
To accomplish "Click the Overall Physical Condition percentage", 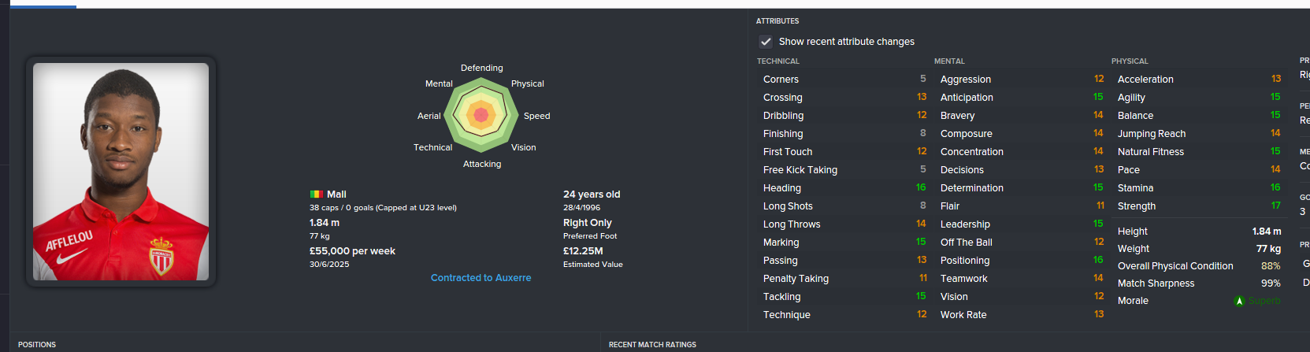I will click(1270, 266).
